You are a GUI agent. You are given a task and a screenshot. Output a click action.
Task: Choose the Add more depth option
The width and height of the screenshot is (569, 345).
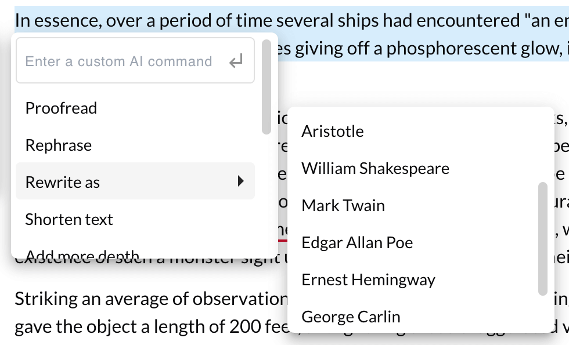pos(82,253)
